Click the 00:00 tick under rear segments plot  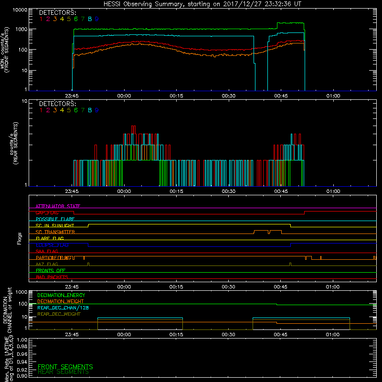(x=124, y=191)
